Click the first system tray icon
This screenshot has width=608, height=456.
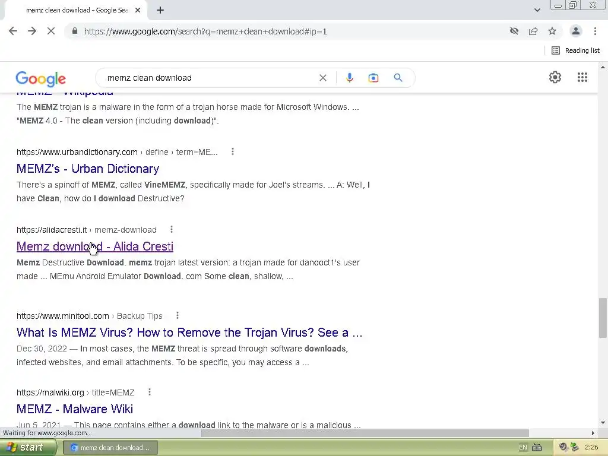(x=563, y=447)
